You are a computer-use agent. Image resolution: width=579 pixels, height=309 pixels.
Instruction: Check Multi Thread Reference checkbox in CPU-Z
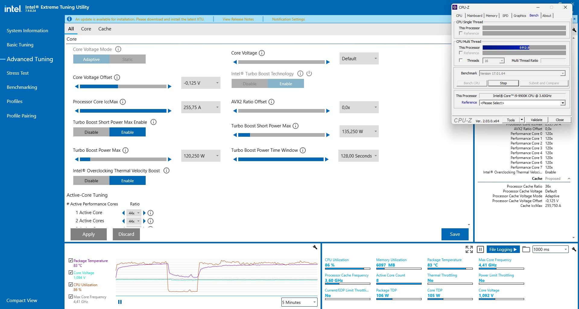[461, 53]
